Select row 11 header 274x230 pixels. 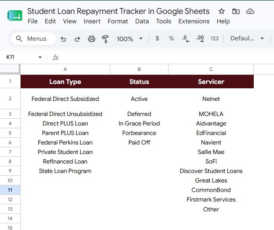click(x=10, y=190)
